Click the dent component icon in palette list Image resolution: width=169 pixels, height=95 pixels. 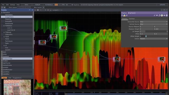coord(2,52)
